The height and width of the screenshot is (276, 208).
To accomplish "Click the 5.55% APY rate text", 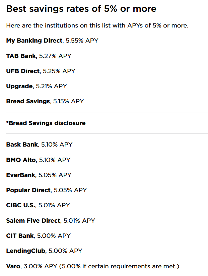I will pos(82,41).
